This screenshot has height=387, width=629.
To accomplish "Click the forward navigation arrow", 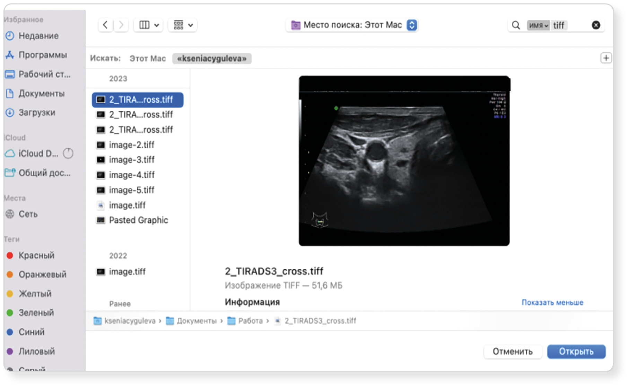I will (x=121, y=25).
